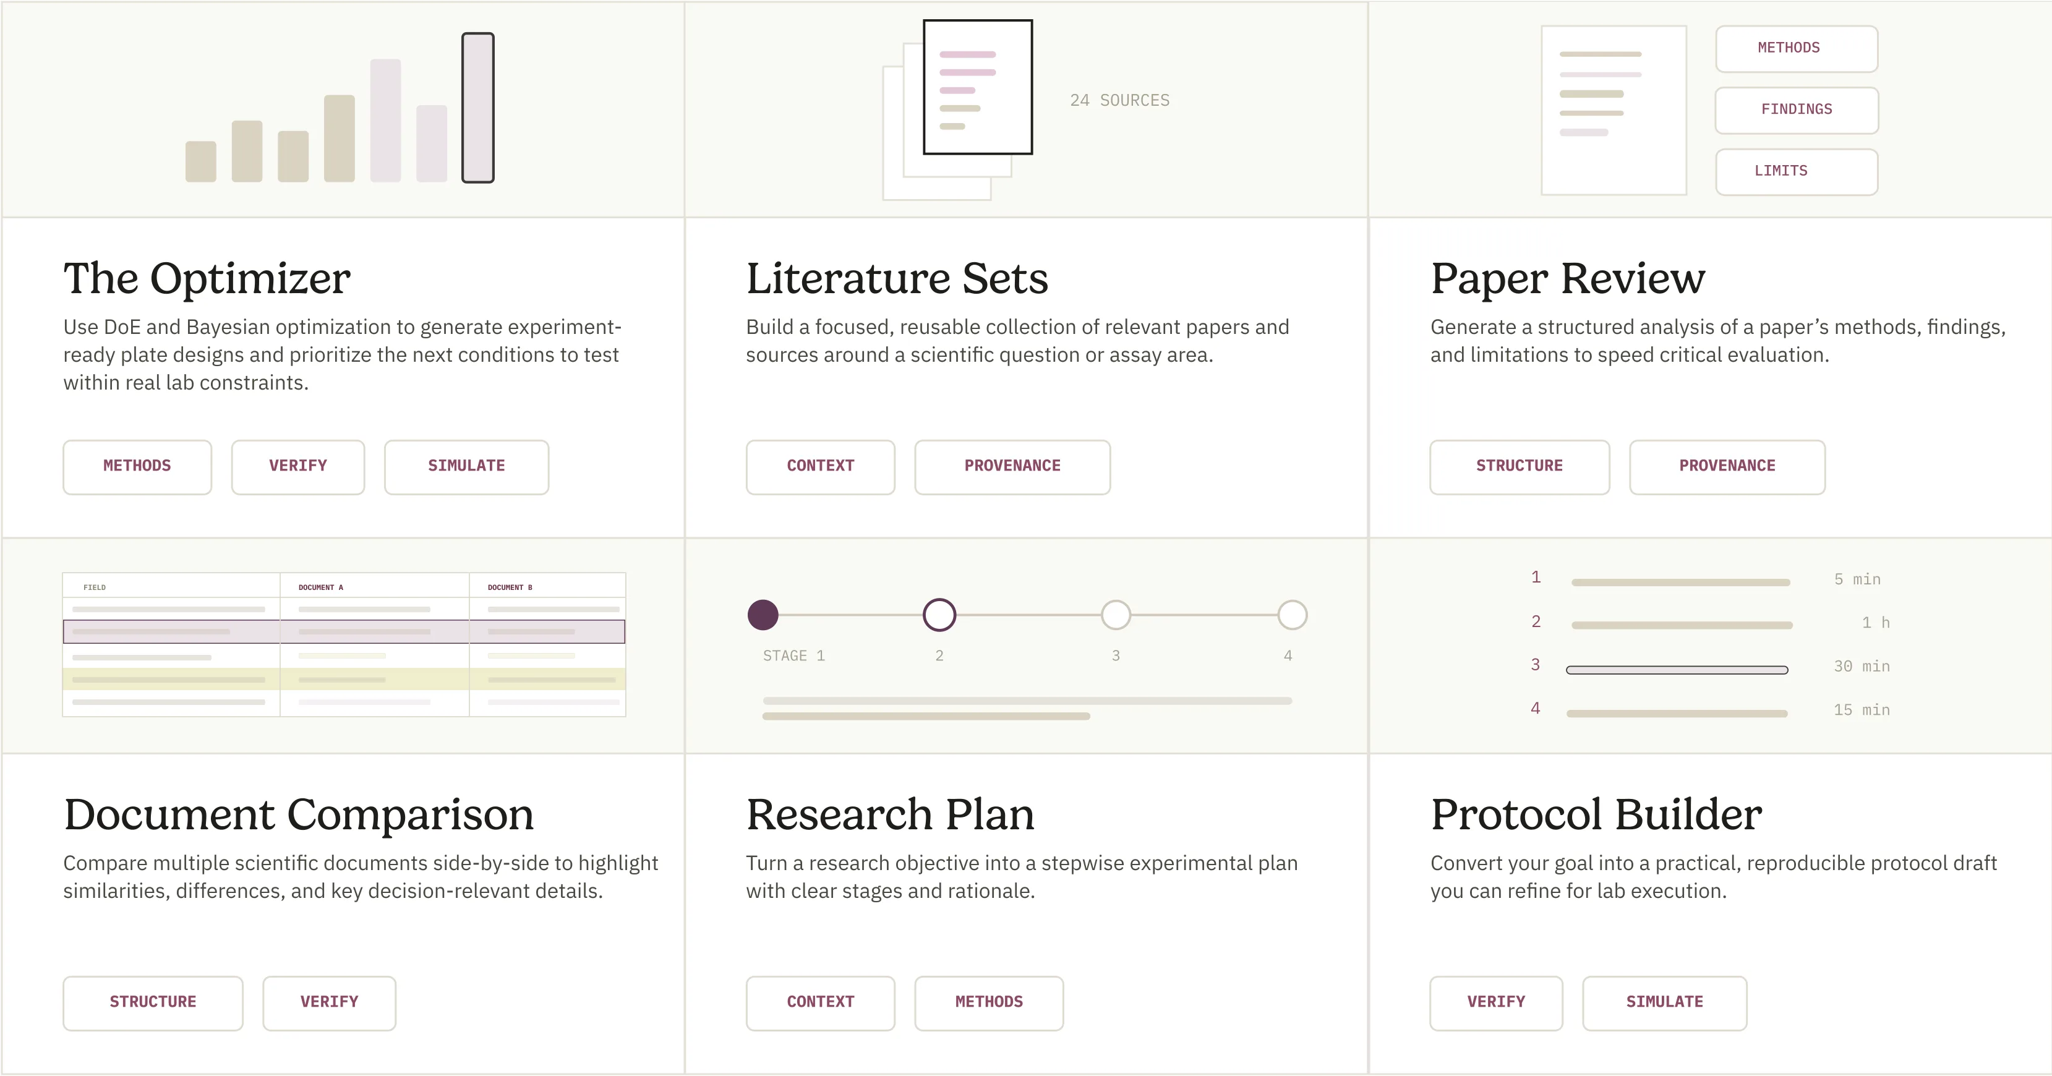This screenshot has height=1076, width=2052.
Task: Click the 15 min duration label
Action: 1861,711
